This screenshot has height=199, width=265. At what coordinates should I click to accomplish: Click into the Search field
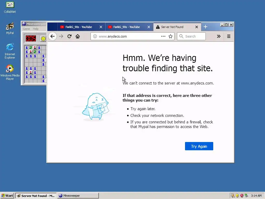click(191, 36)
